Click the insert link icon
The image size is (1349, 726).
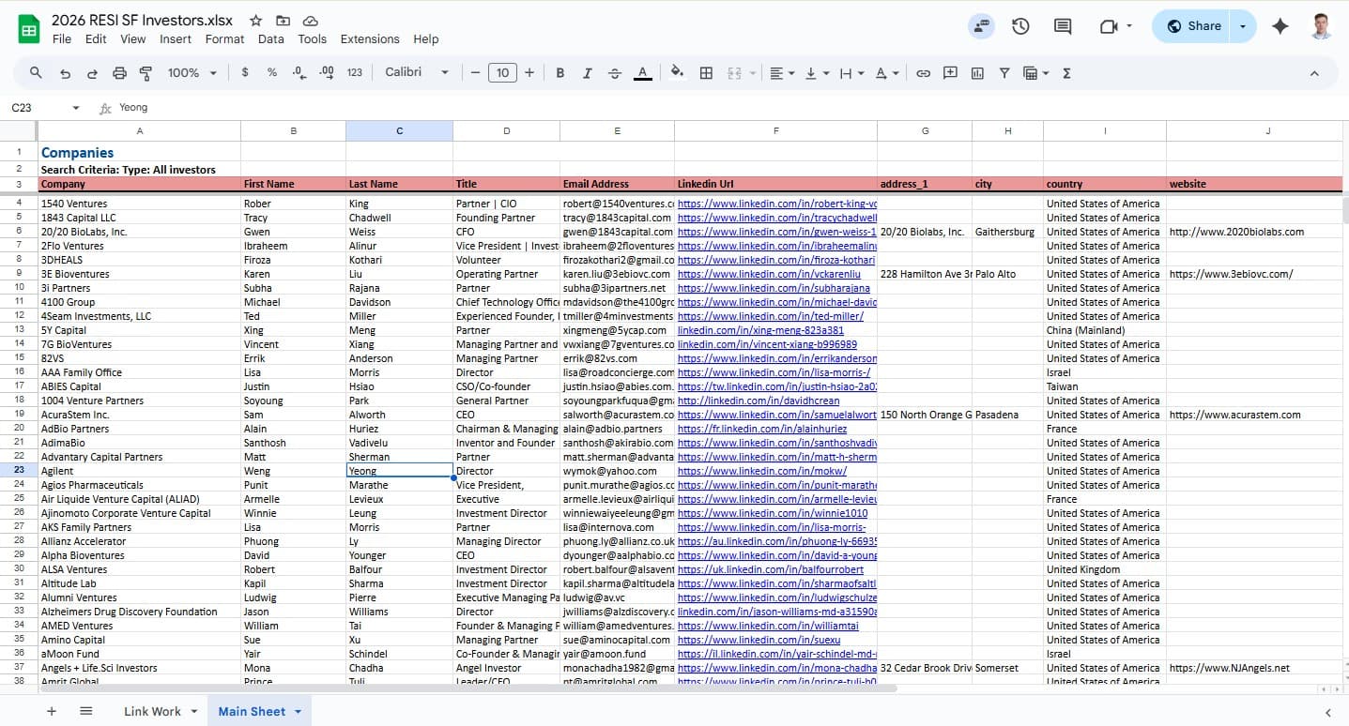coord(923,73)
